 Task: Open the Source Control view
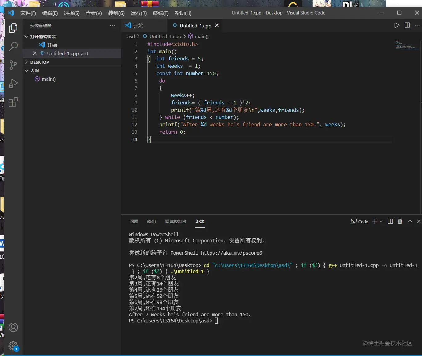13,65
